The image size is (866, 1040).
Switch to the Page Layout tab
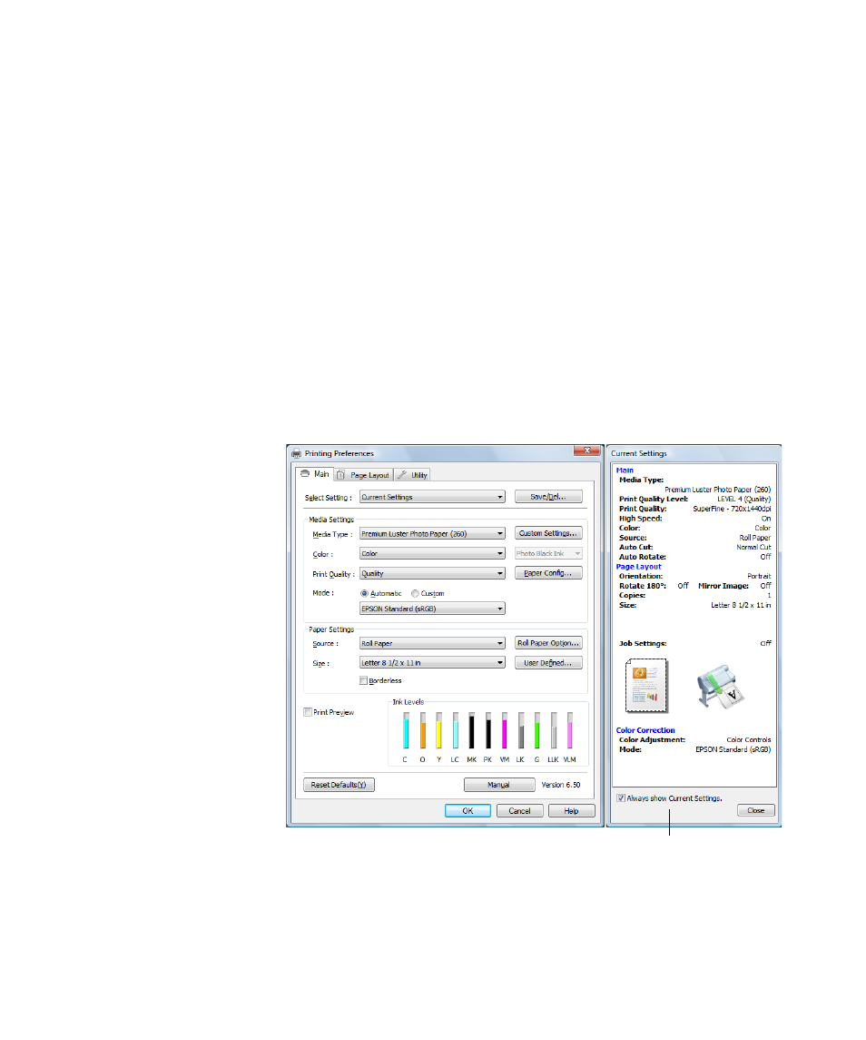[364, 475]
